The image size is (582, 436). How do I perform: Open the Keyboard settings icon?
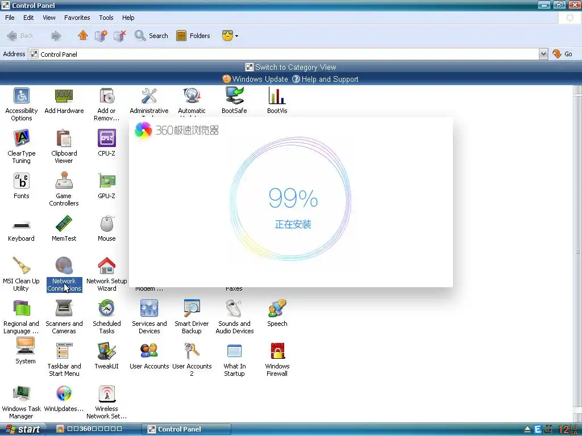tap(22, 225)
